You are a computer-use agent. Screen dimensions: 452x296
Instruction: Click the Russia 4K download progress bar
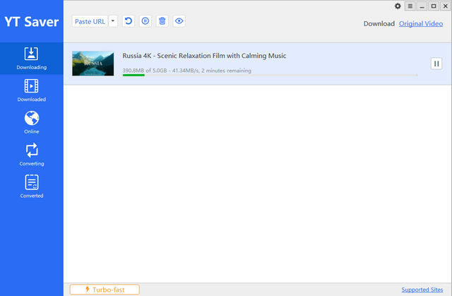(269, 75)
